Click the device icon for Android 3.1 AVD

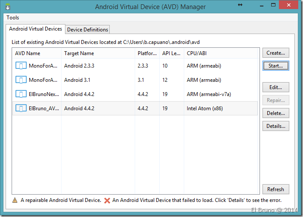21,80
